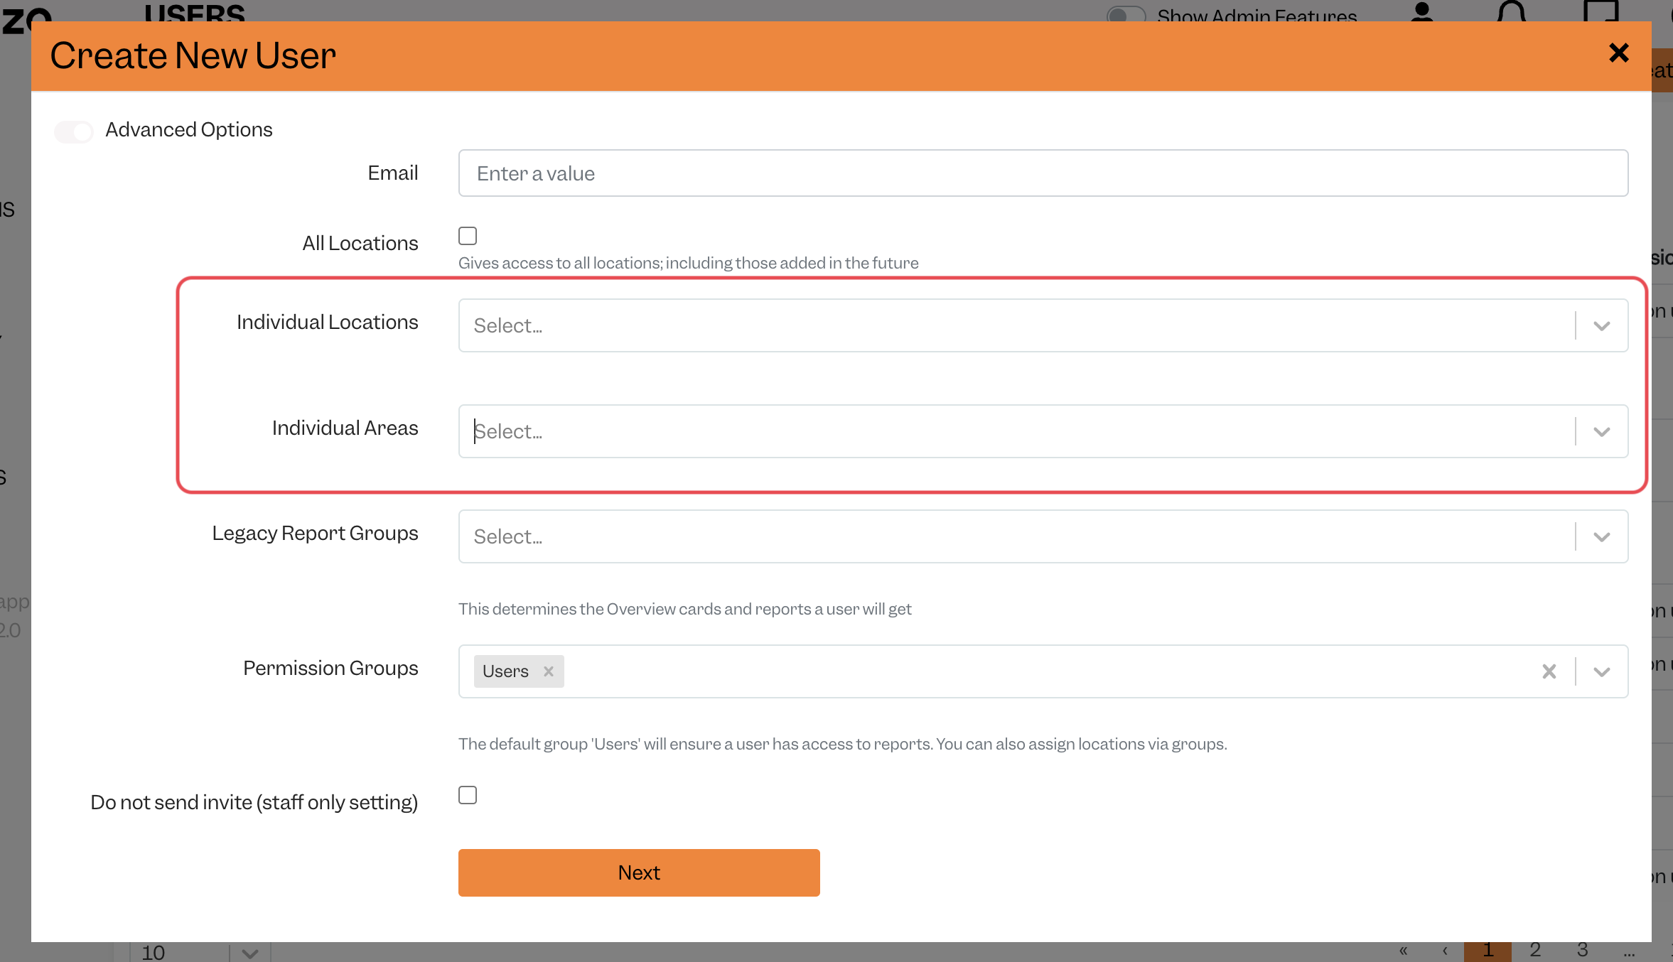Screen dimensions: 1673x962
Task: Expand the Individual Locations chevron arrow
Action: [x=1601, y=326]
